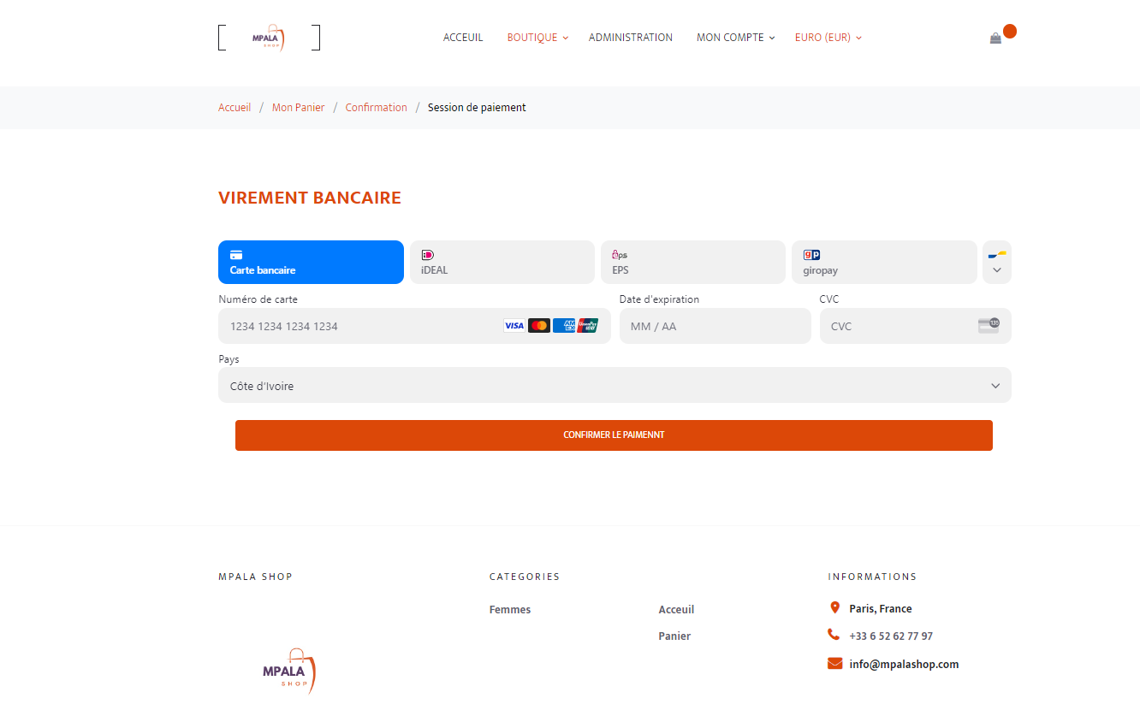Select the Carte bancaire payment tab
The width and height of the screenshot is (1140, 716).
311,262
